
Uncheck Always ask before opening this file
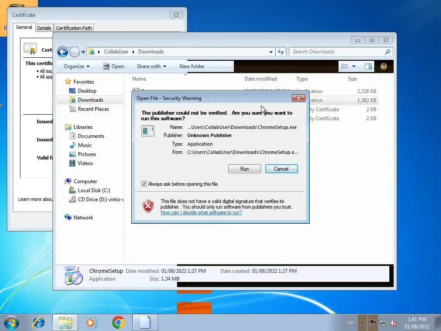144,184
